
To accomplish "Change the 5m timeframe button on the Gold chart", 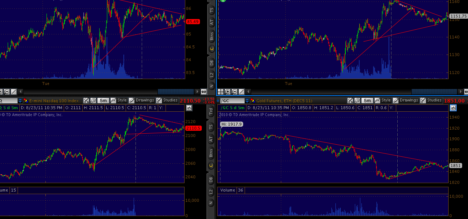I will [x=367, y=100].
